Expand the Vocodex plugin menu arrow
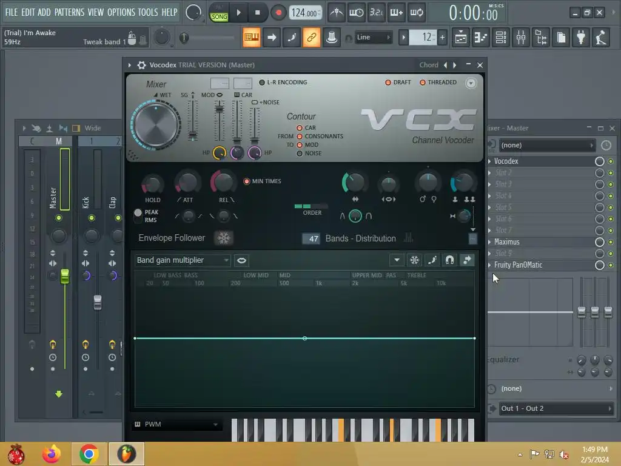This screenshot has height=466, width=621. pos(130,65)
